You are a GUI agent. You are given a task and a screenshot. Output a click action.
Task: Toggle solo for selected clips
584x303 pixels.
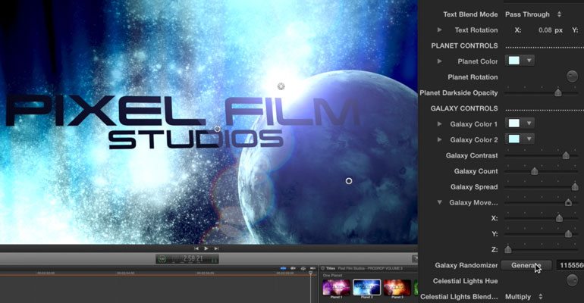click(303, 268)
